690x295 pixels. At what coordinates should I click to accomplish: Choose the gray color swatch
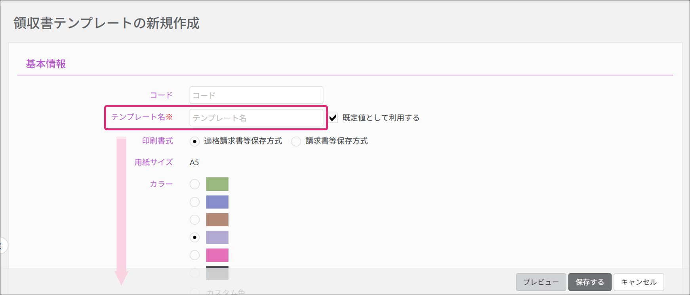click(217, 273)
